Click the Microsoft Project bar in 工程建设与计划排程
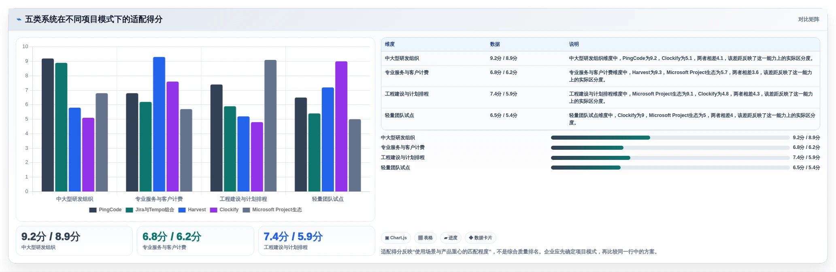This screenshot has width=836, height=272. [270, 126]
